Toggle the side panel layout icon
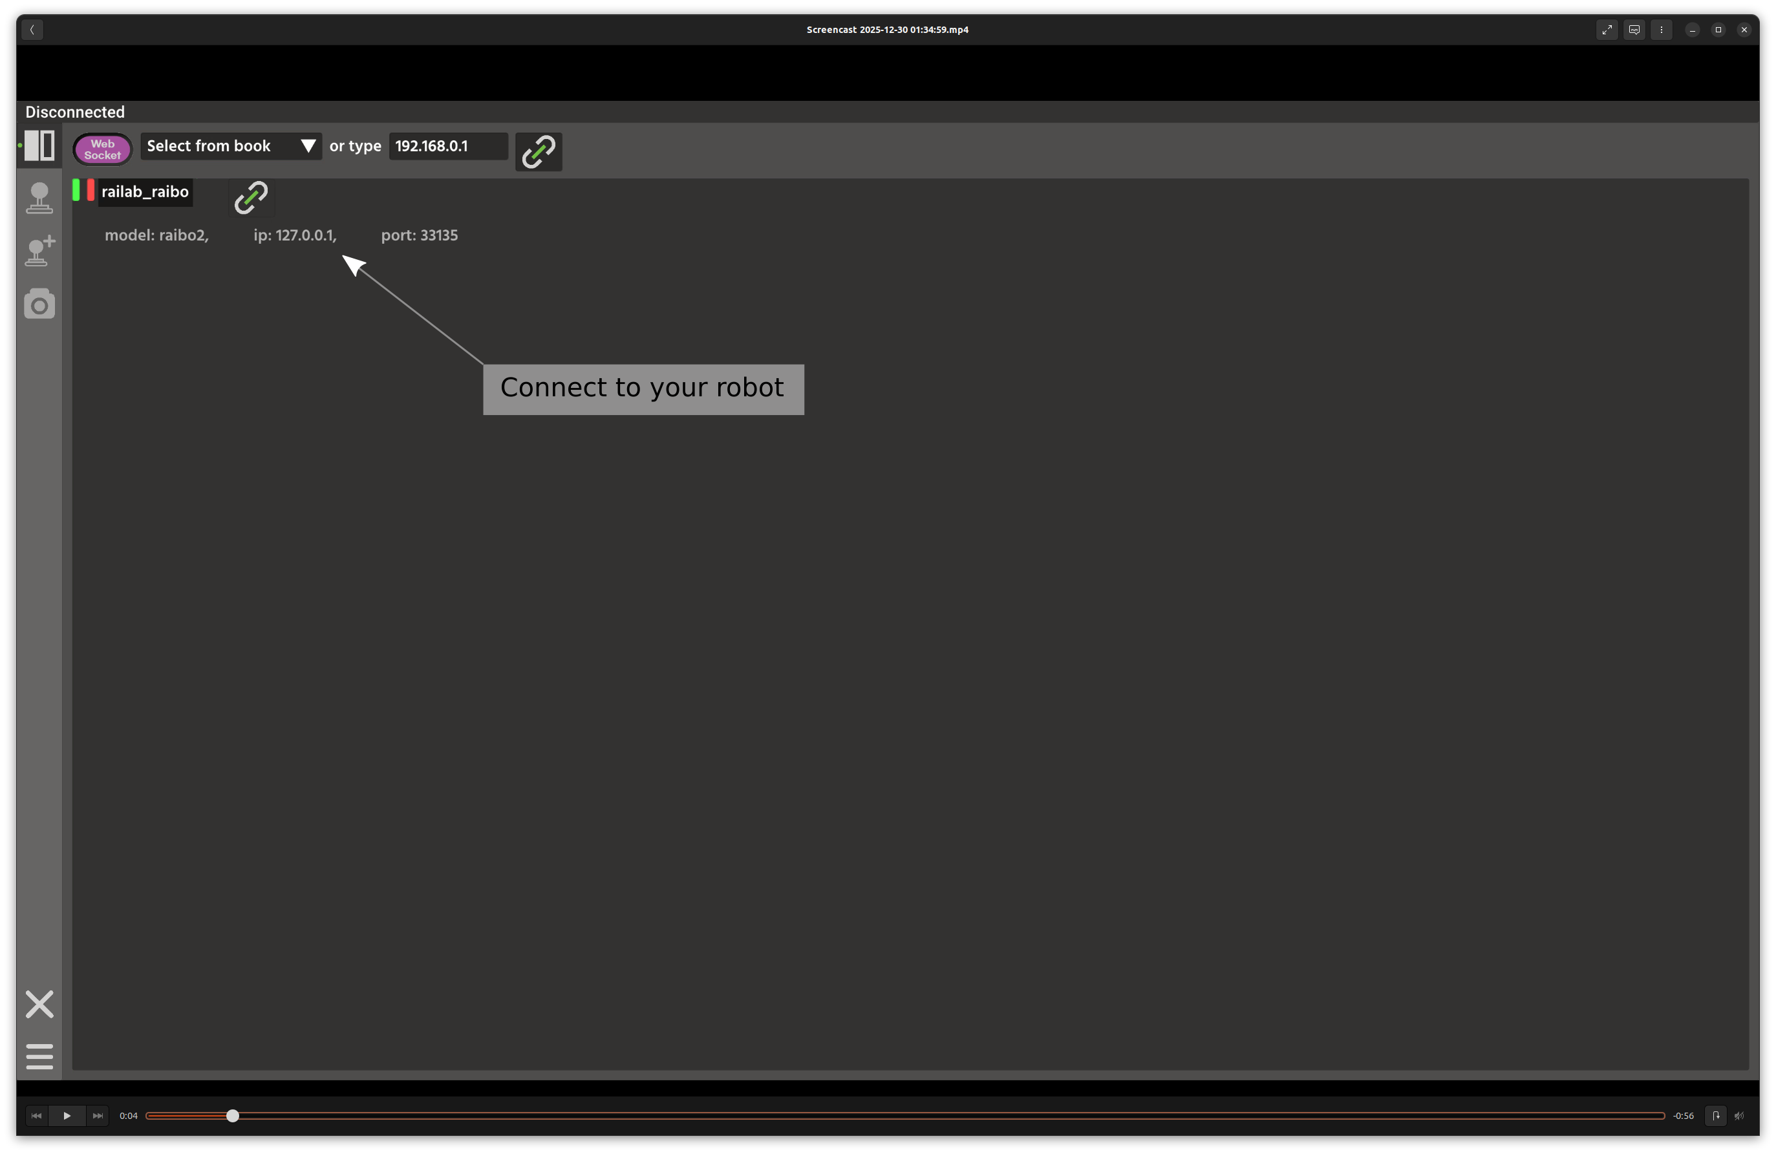Screen dimensions: 1776x1154 [39, 145]
